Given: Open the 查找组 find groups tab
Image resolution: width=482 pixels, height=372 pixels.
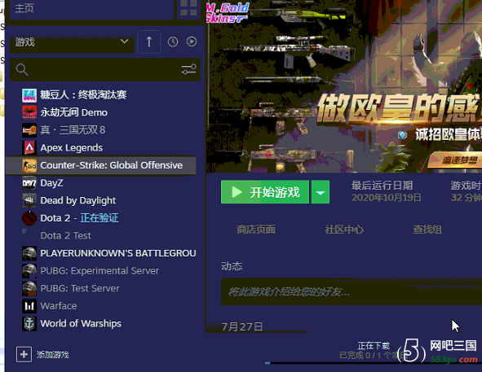Looking at the screenshot, I should [x=427, y=230].
